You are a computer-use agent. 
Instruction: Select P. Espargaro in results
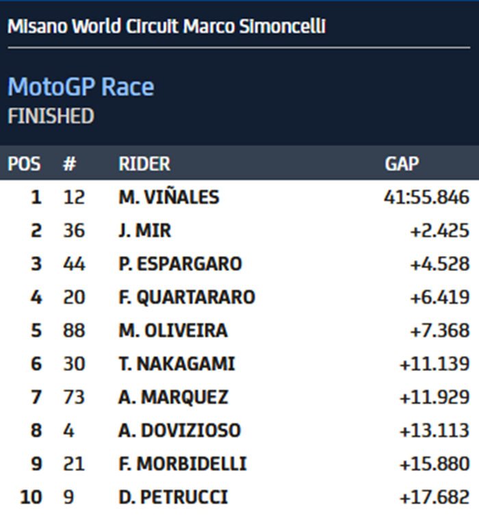[180, 263]
